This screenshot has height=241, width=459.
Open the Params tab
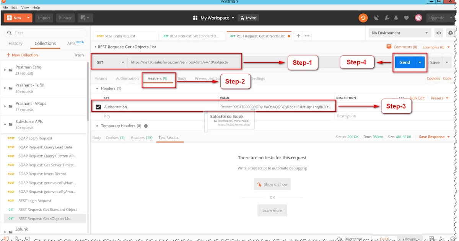tap(101, 78)
